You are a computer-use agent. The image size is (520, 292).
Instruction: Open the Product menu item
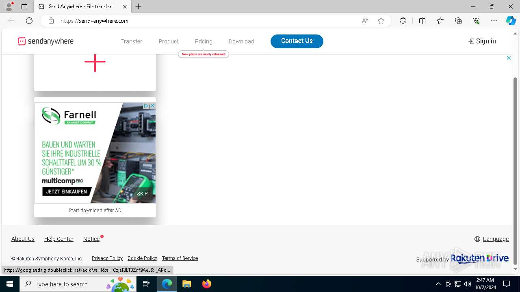tap(169, 41)
